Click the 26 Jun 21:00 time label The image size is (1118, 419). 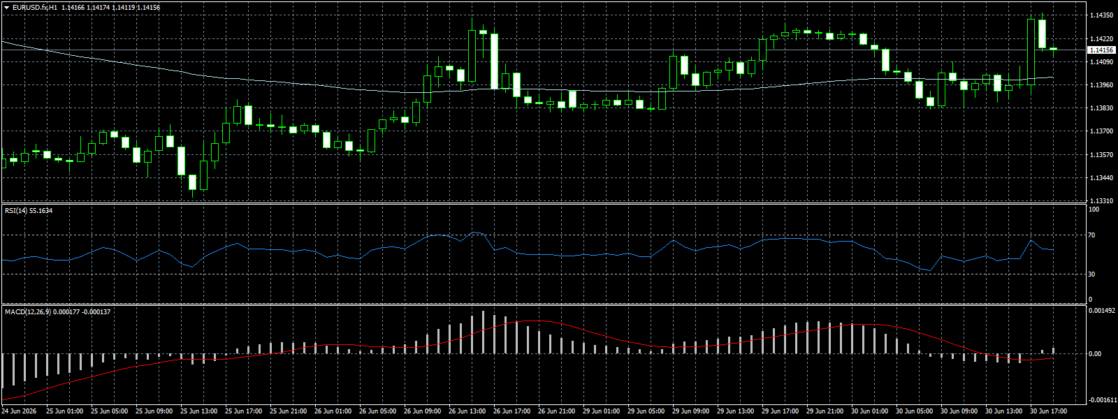pyautogui.click(x=556, y=411)
